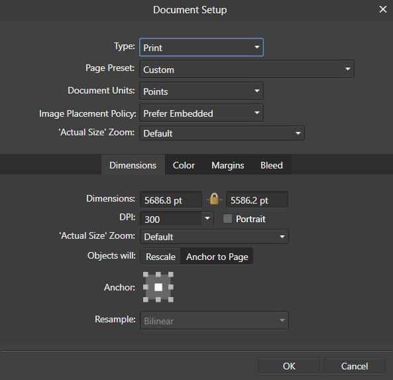Screen dimensions: 393x380
Task: Choose Anchor to Page option
Action: click(217, 257)
